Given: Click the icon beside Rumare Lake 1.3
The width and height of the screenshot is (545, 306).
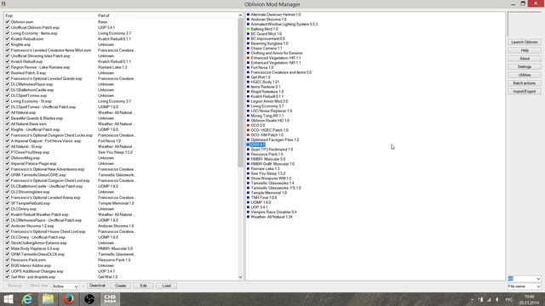Looking at the screenshot, I should click(248, 168).
